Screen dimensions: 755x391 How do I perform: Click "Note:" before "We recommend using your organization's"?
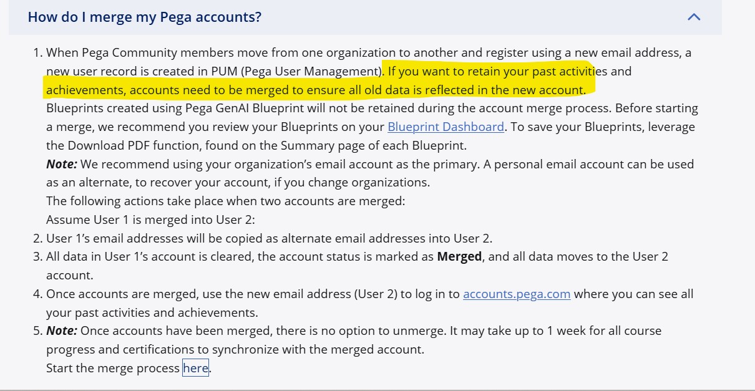click(x=62, y=164)
